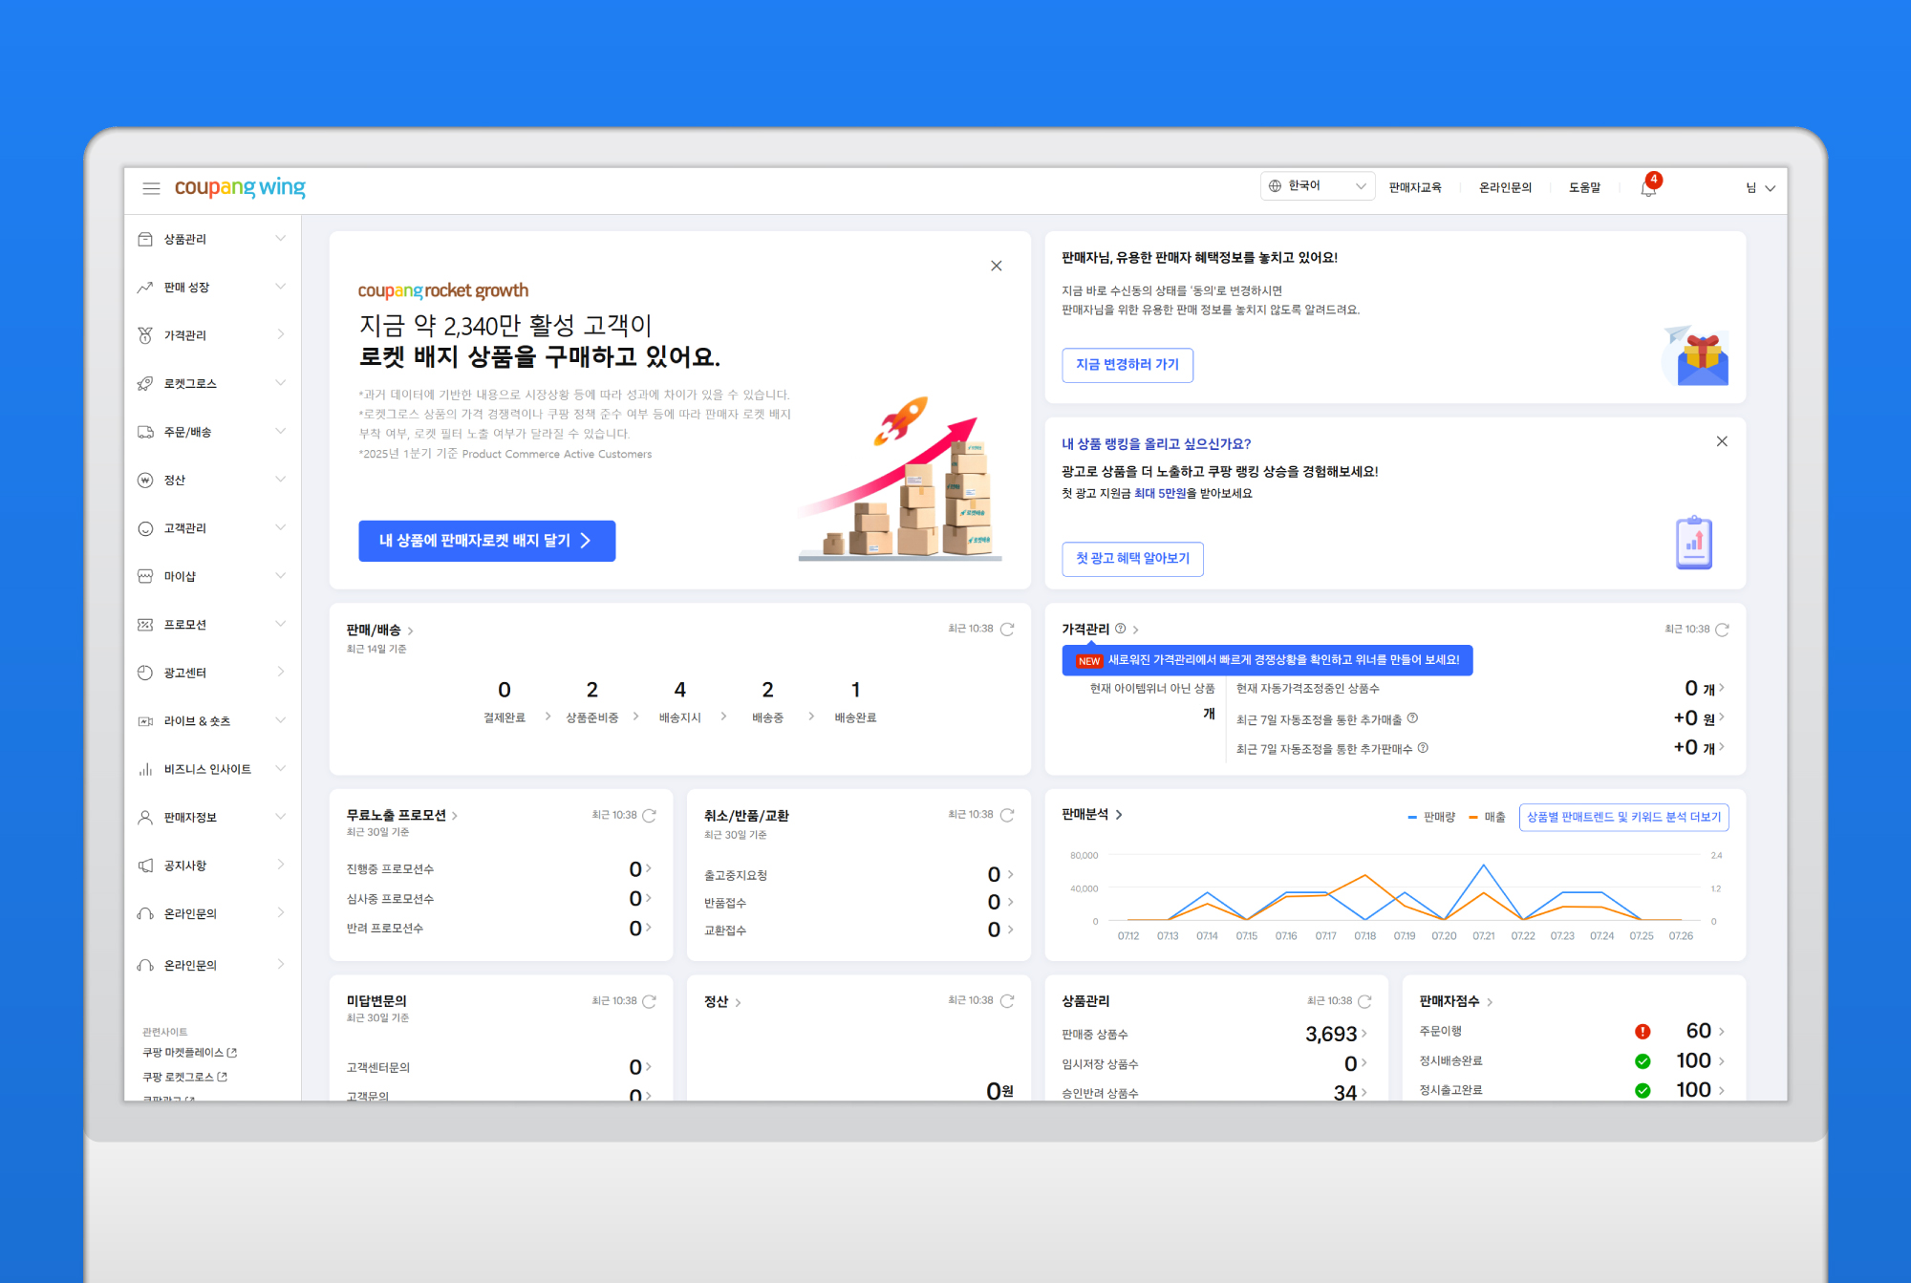Click the 주문이행 score 60 row
The height and width of the screenshot is (1283, 1911).
click(x=1572, y=1031)
